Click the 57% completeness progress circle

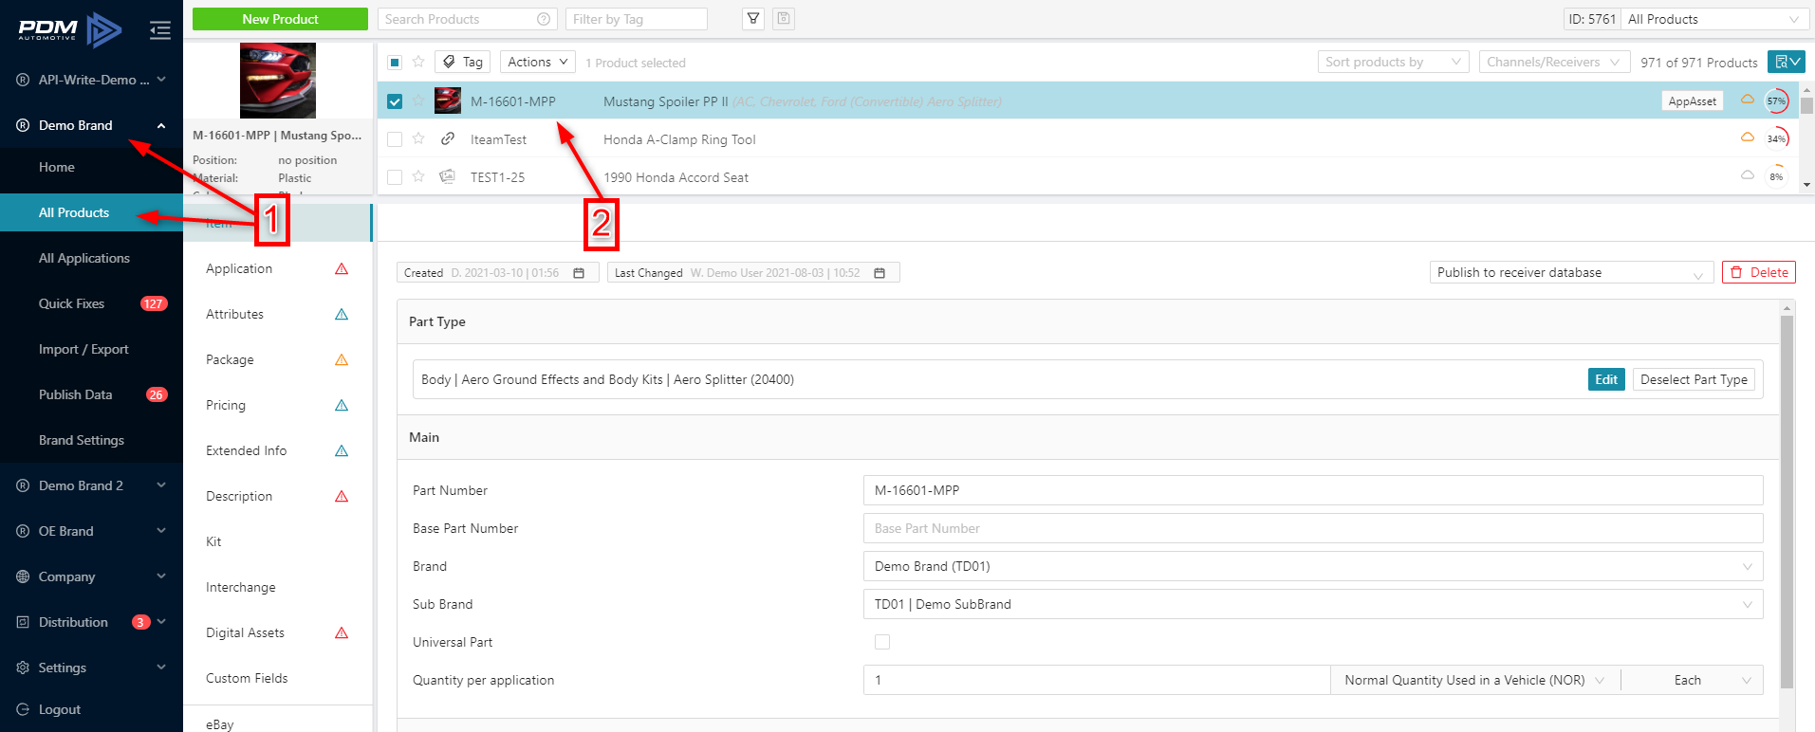(1776, 101)
